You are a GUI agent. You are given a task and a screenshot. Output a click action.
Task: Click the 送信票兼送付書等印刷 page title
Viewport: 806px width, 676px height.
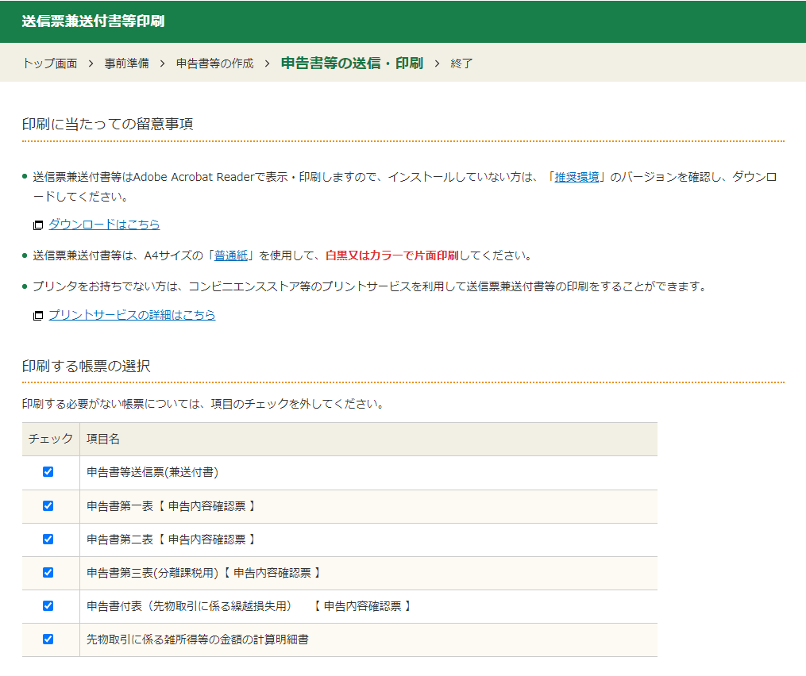click(x=93, y=21)
